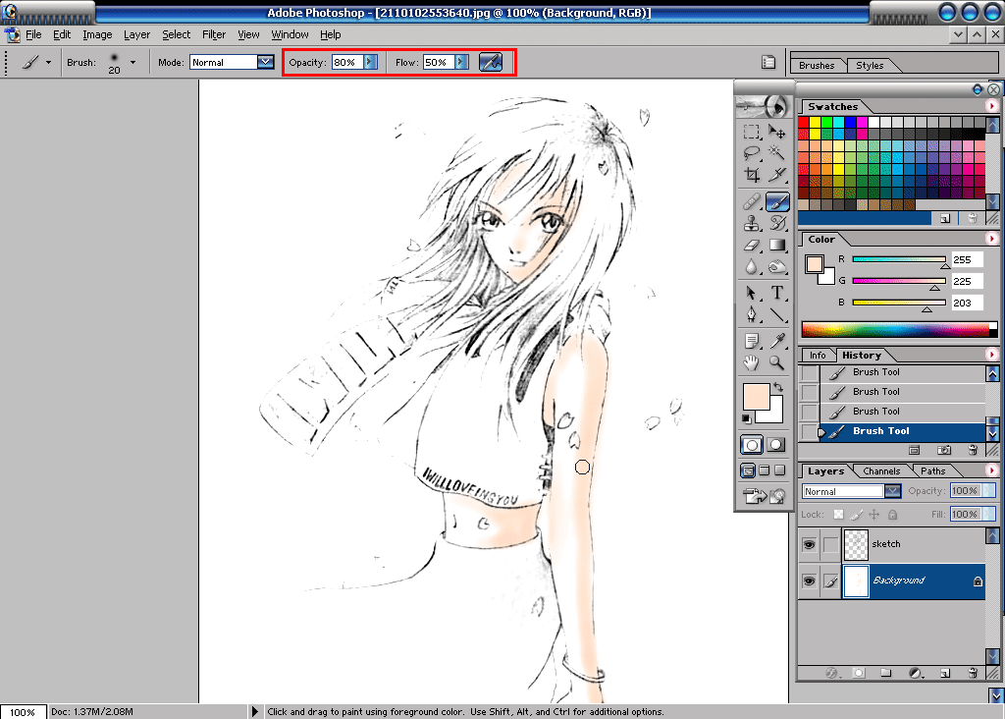Viewport: 1005px width, 719px height.
Task: Delete layer using Layers panel trash icon
Action: (973, 673)
